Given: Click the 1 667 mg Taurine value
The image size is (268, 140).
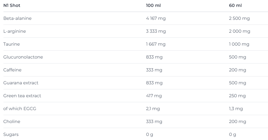Looking at the screenshot, I should click(156, 44).
